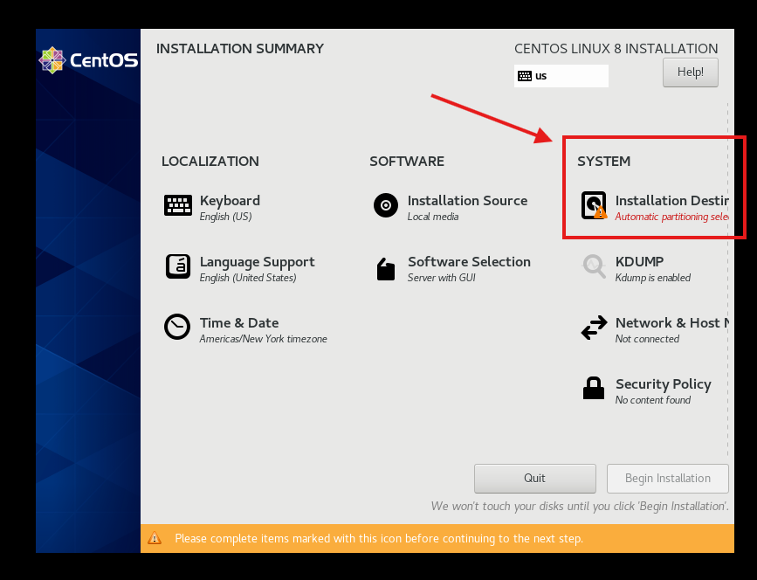
Task: Click 'Not connected' network status text
Action: 647,339
